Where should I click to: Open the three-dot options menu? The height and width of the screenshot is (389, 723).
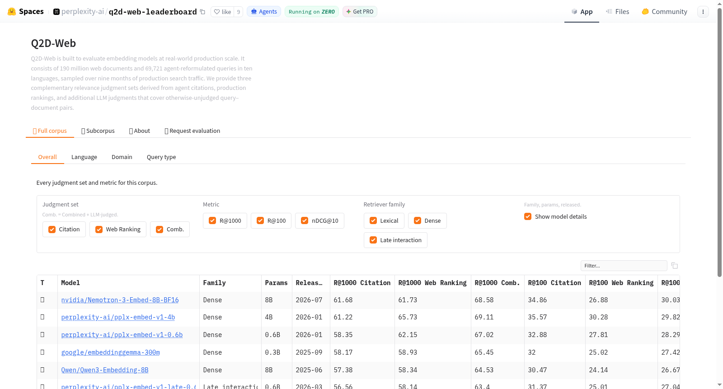tap(703, 12)
